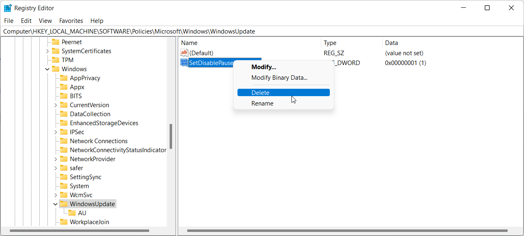Select Delete from the context menu
This screenshot has height=236, width=524.
pos(260,92)
